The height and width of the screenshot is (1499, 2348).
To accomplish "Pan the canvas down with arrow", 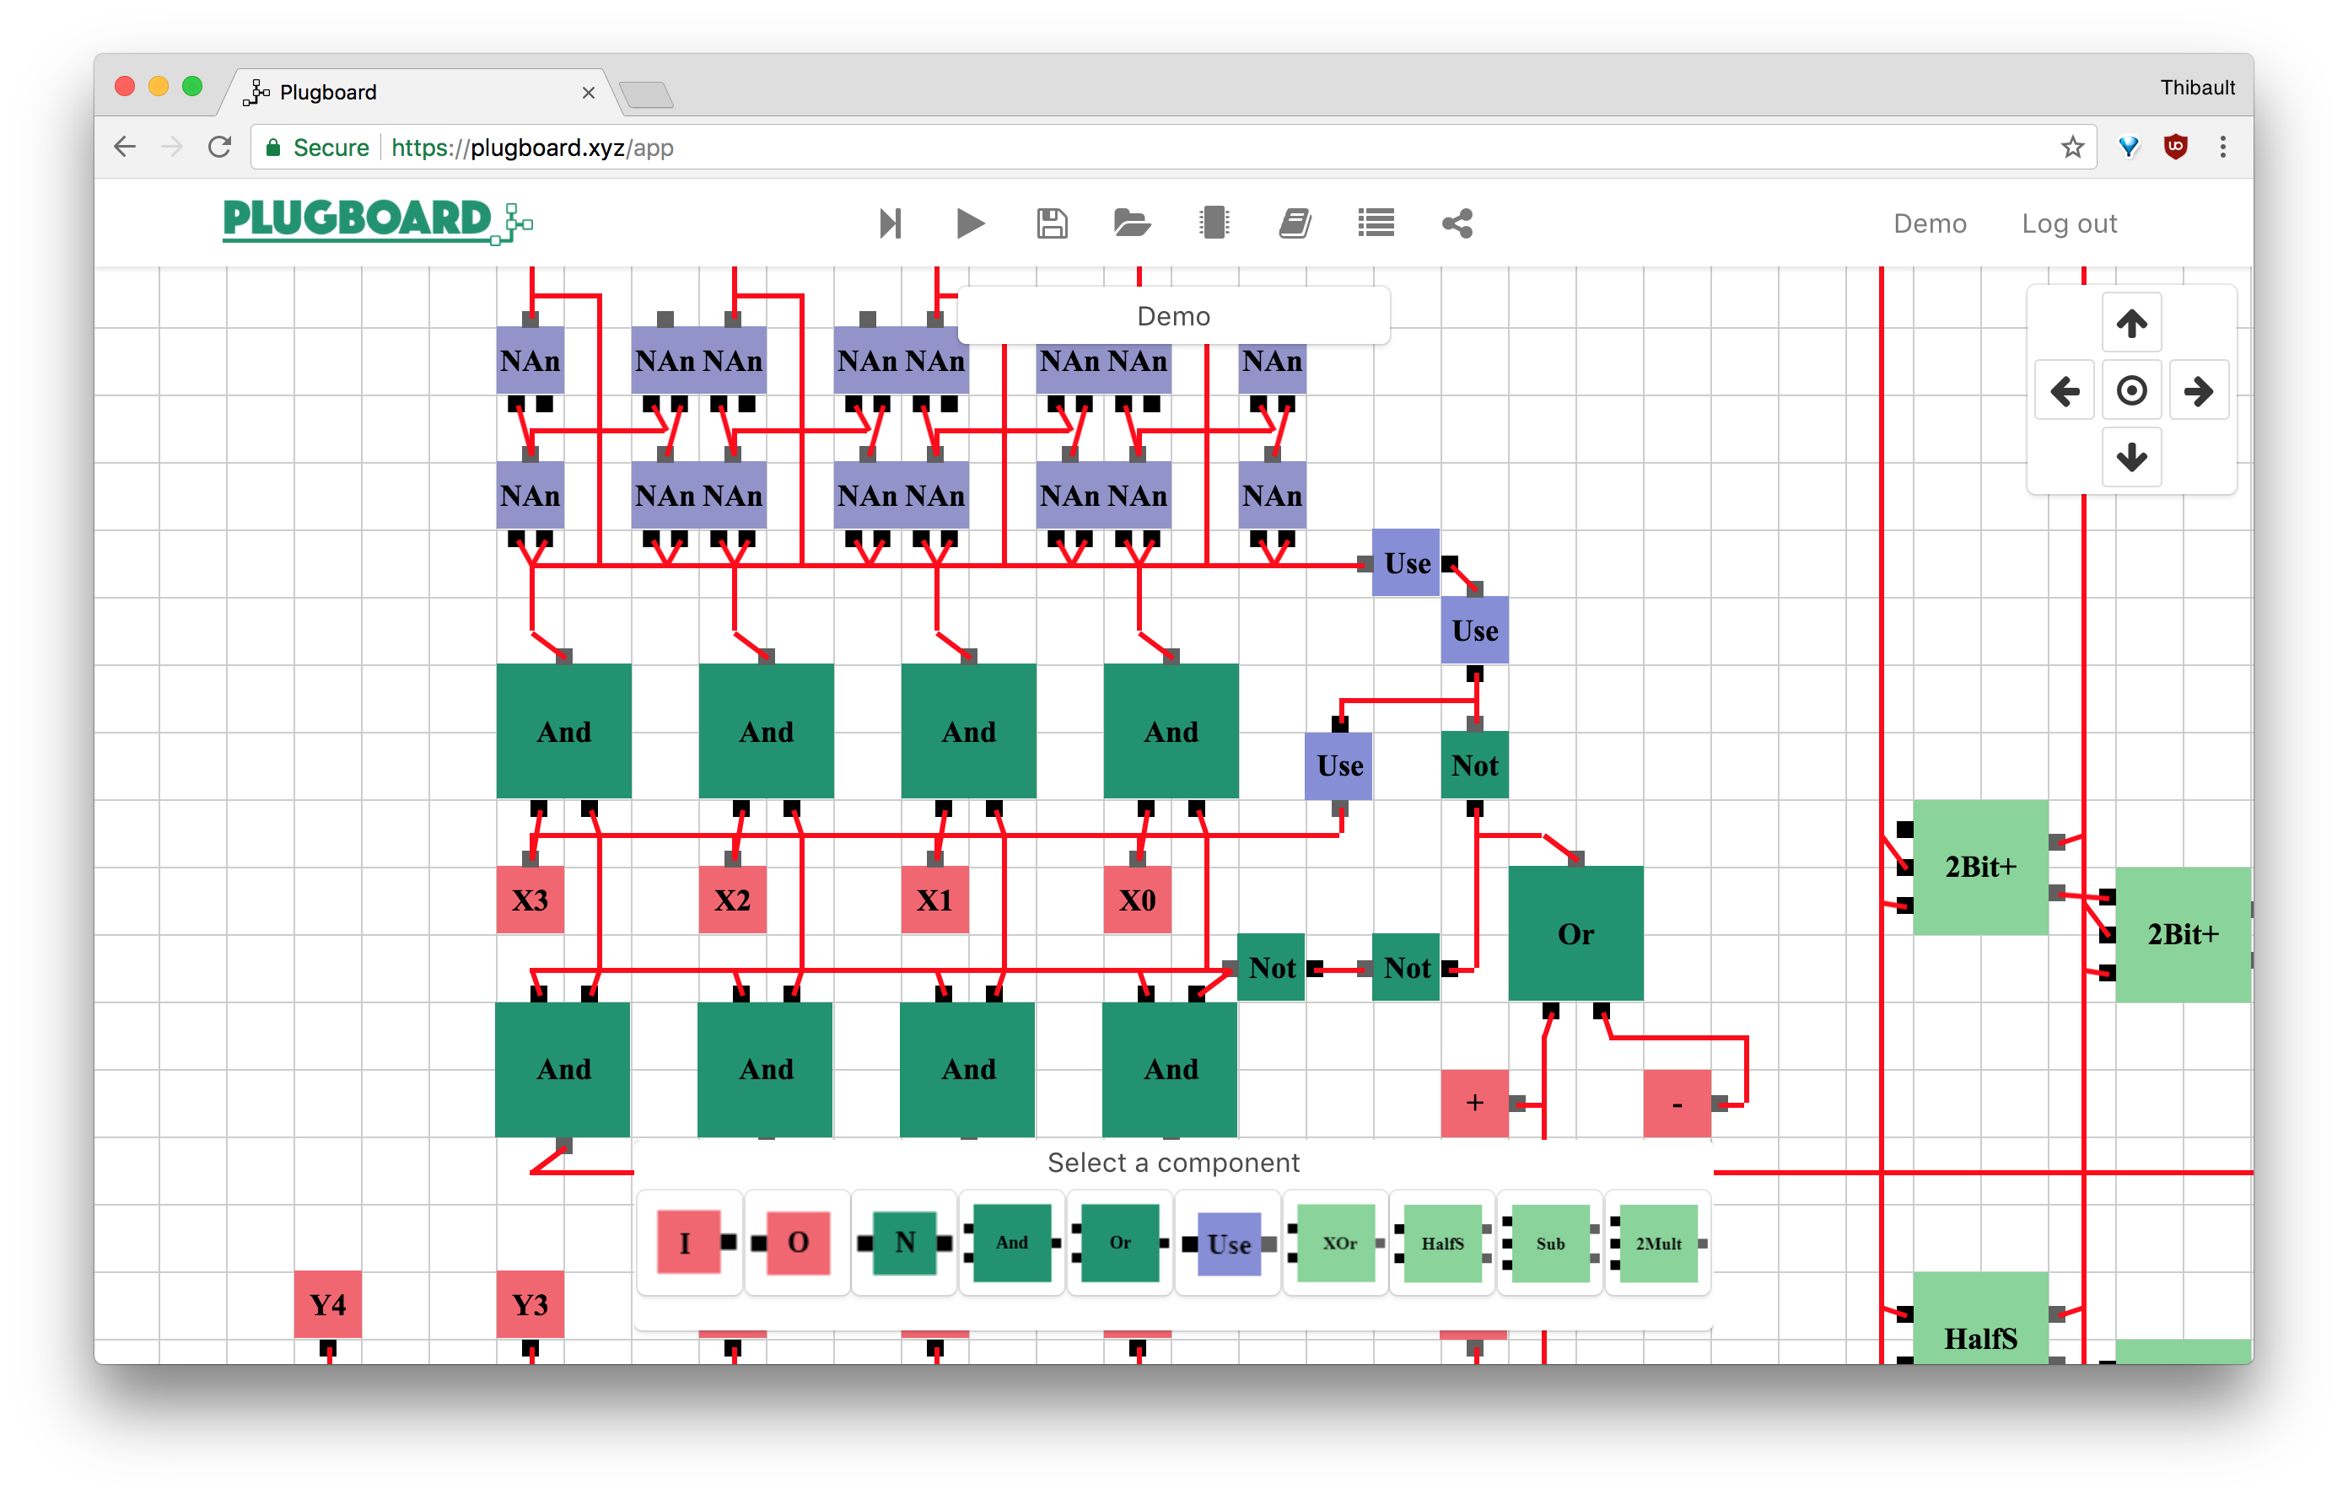I will point(2130,456).
